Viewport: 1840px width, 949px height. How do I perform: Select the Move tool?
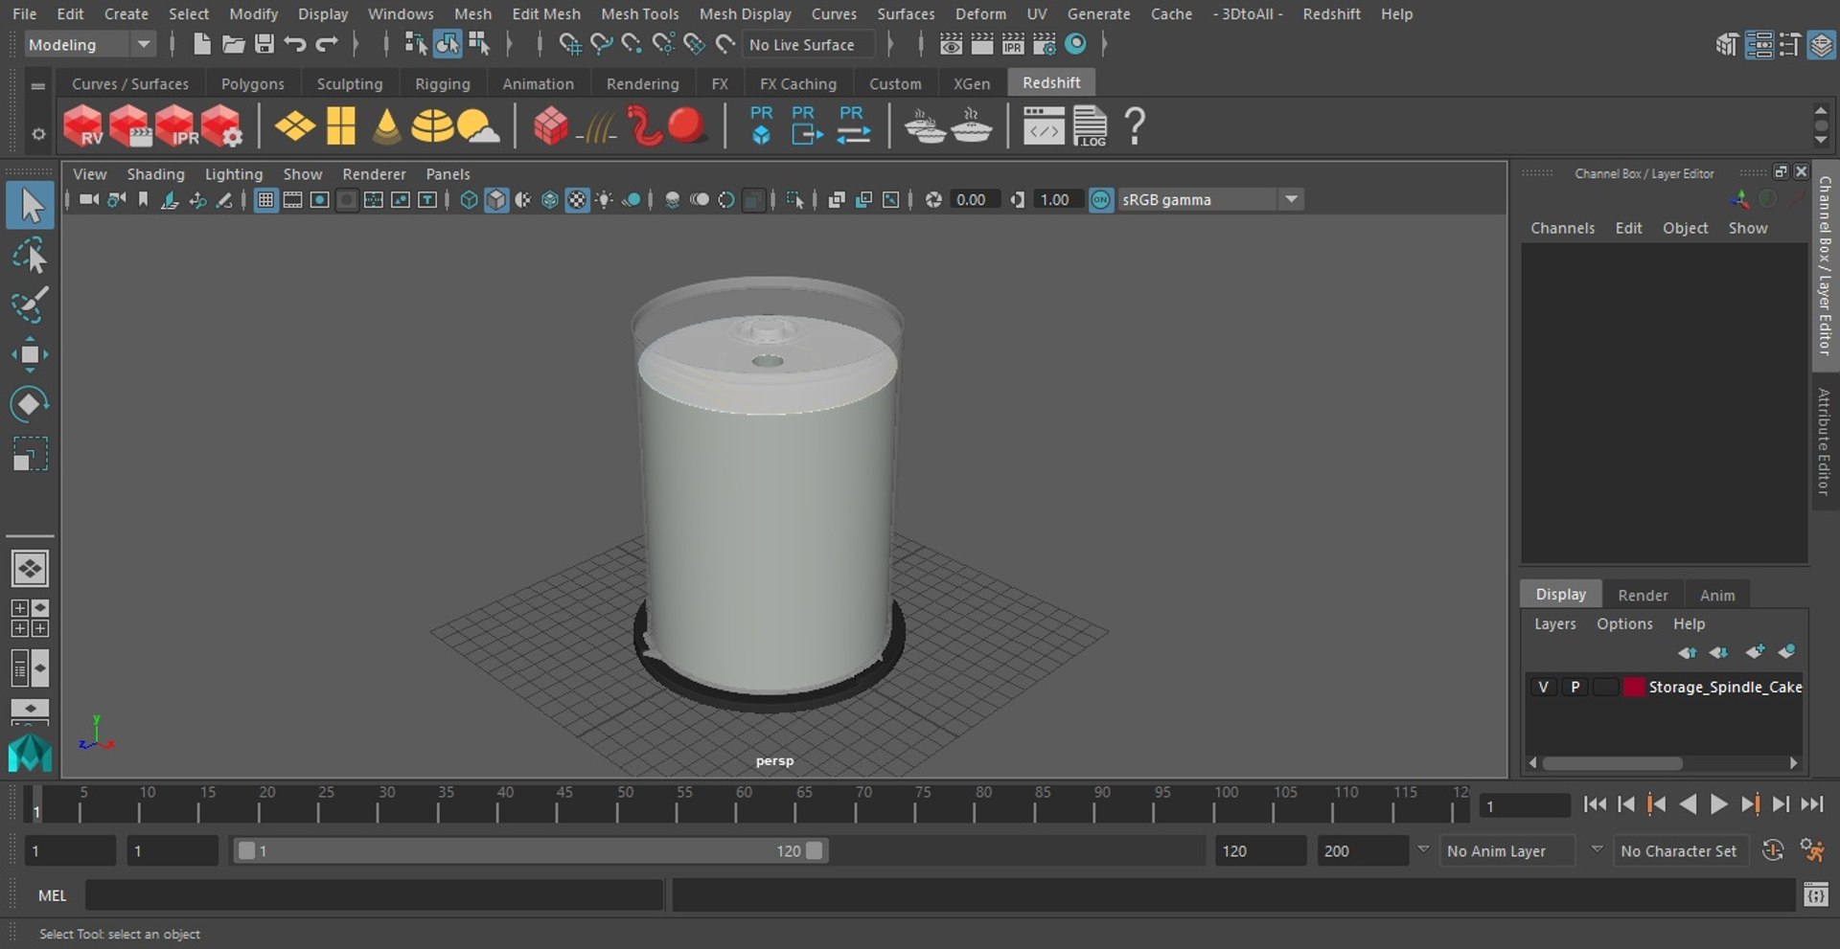(30, 354)
